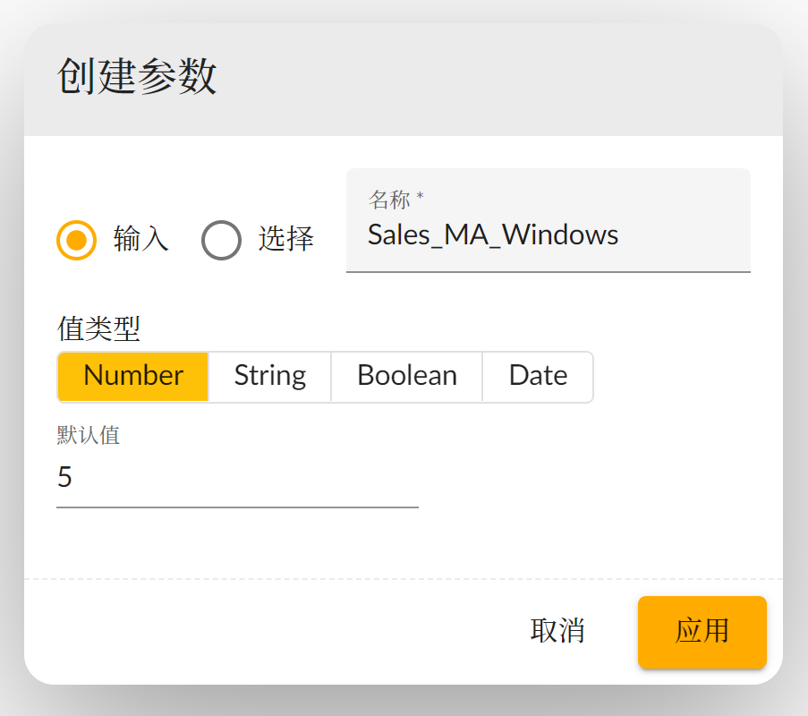The image size is (808, 716).
Task: Click the 名称 * field label
Action: [x=395, y=199]
